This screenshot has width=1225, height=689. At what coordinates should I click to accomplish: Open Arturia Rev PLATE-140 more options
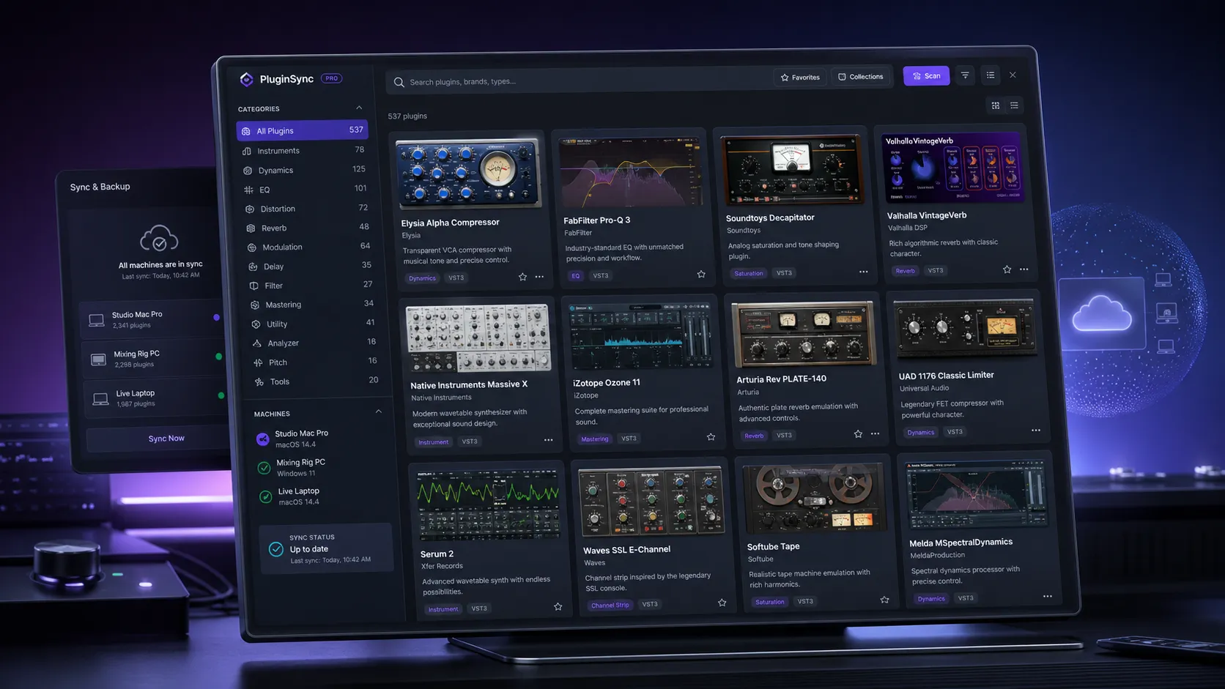coord(875,433)
